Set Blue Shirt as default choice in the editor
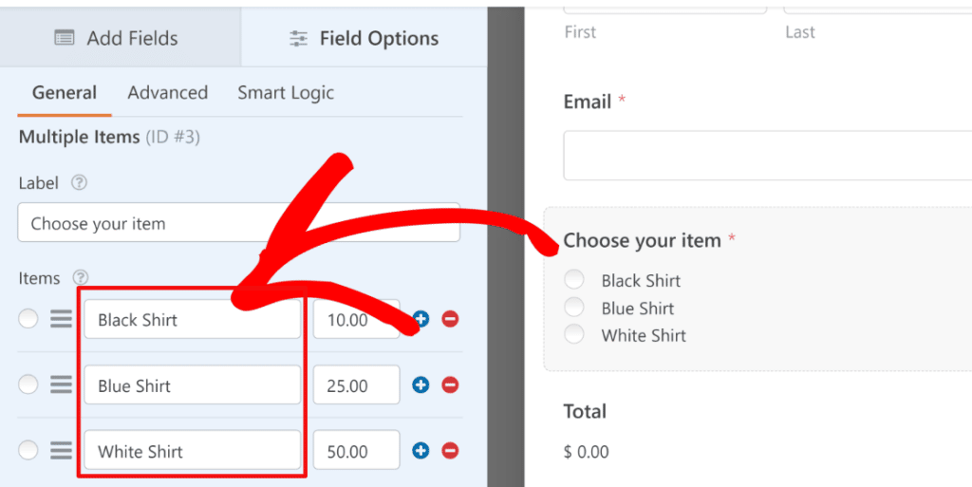This screenshot has width=972, height=487. (28, 384)
